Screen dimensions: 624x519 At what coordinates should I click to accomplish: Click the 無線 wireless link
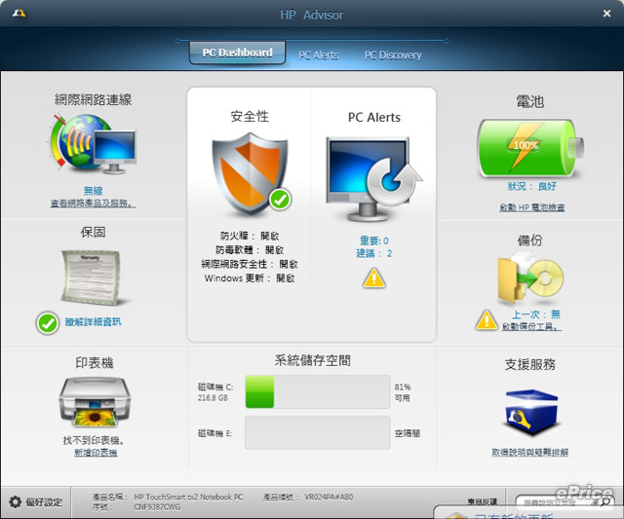pyautogui.click(x=94, y=191)
